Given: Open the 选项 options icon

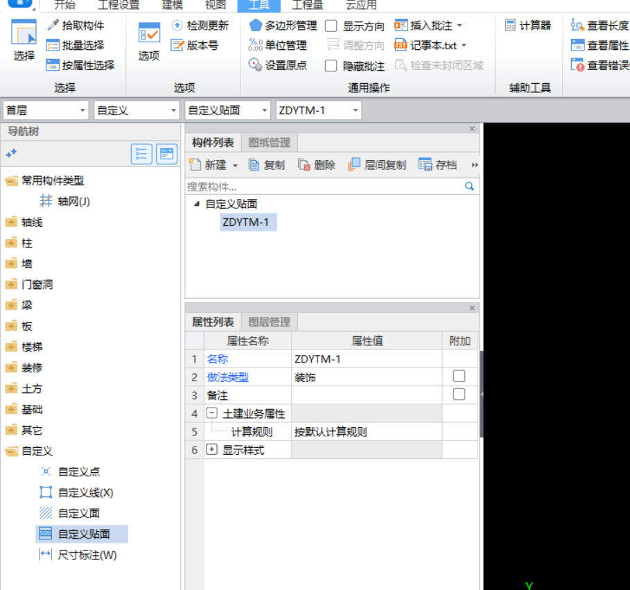Looking at the screenshot, I should click(x=149, y=42).
